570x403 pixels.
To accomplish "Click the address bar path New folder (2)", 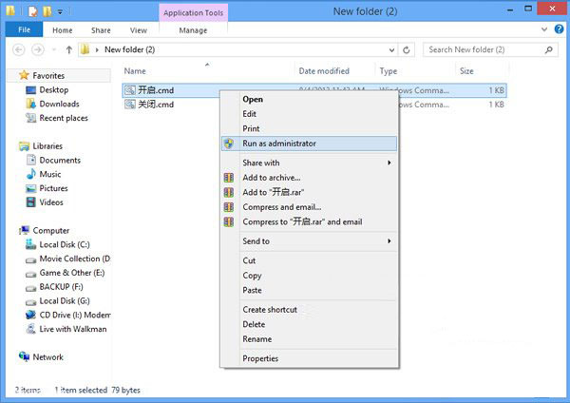I will tap(130, 49).
